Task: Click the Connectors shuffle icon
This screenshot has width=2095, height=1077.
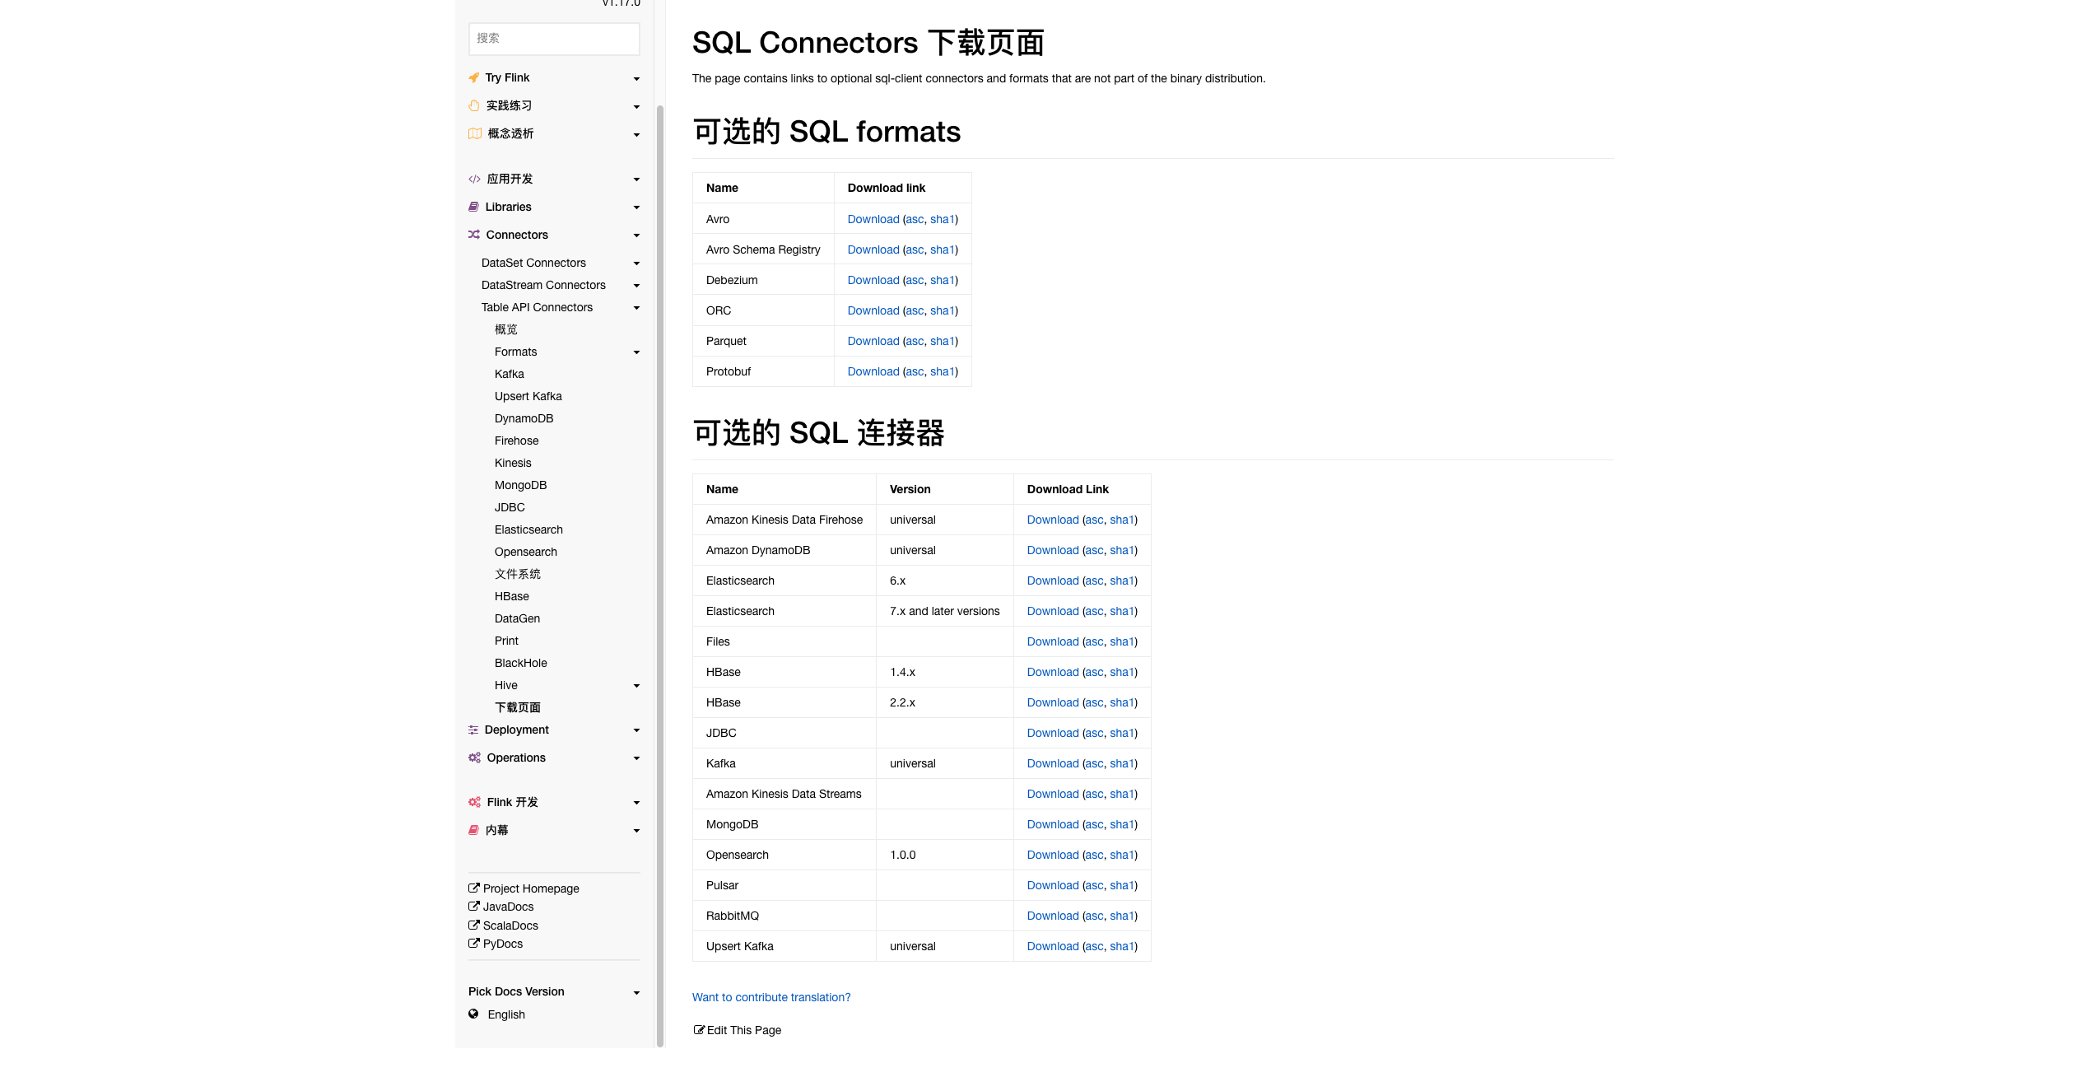Action: click(x=474, y=235)
